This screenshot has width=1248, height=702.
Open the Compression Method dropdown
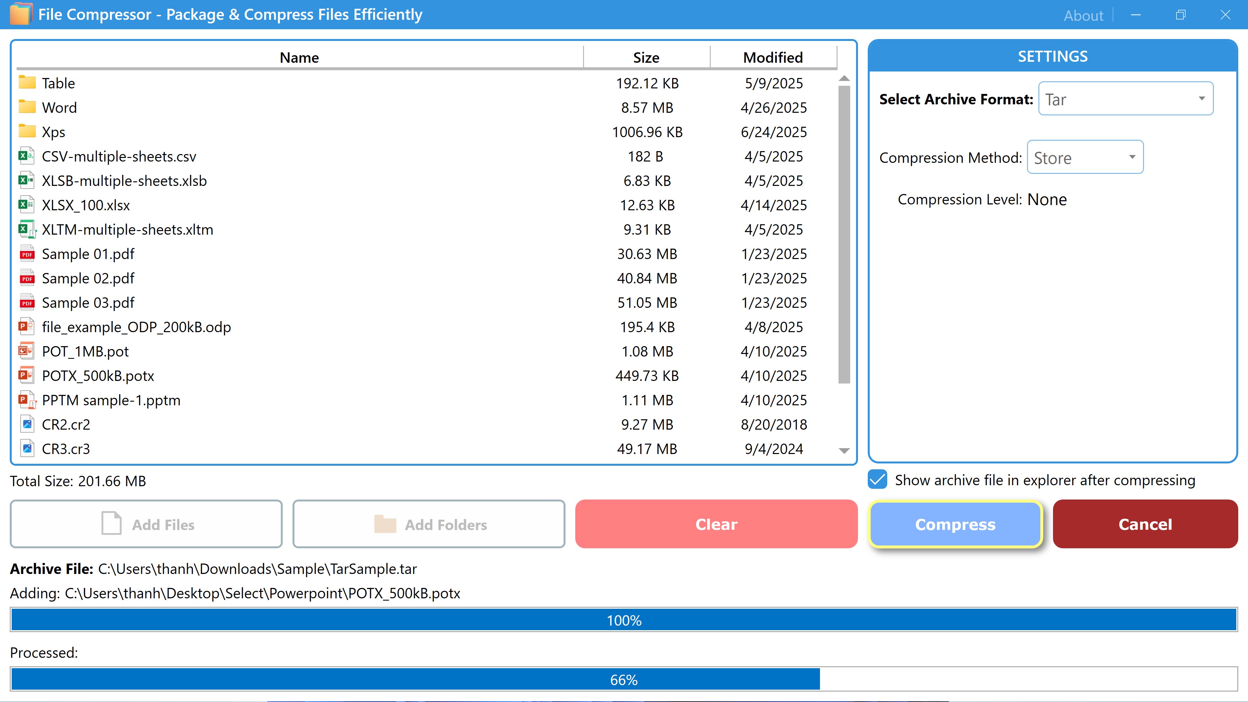point(1085,157)
